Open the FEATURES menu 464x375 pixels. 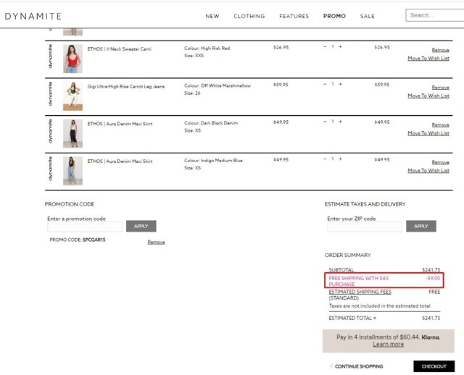point(294,16)
